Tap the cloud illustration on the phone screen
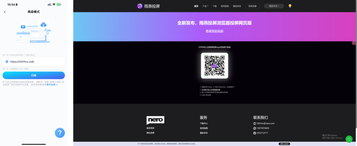The image size is (357, 146). [43, 24]
